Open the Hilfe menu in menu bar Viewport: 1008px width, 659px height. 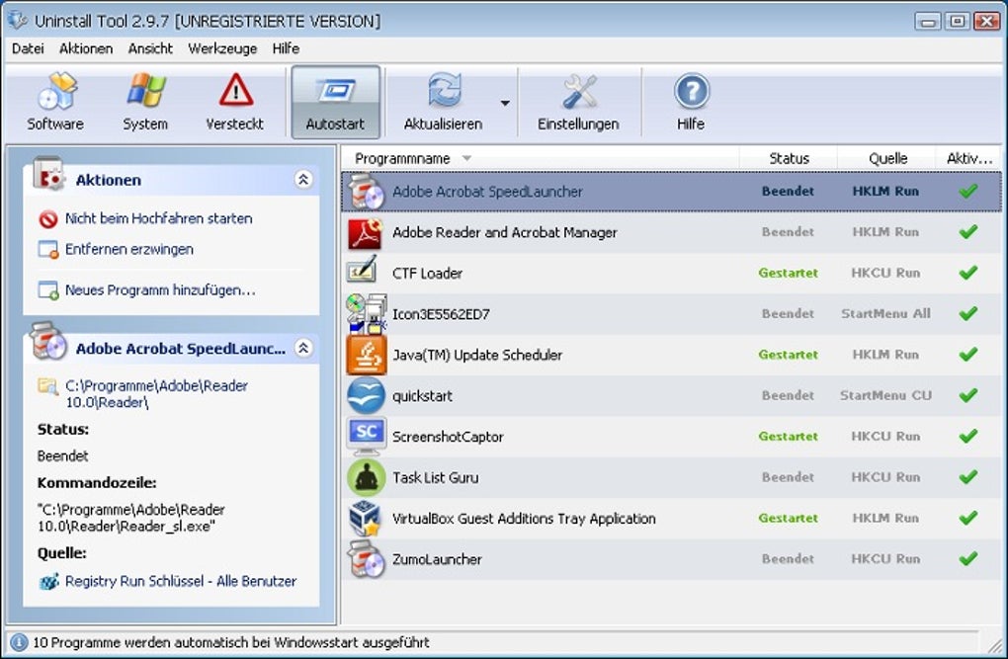coord(286,48)
